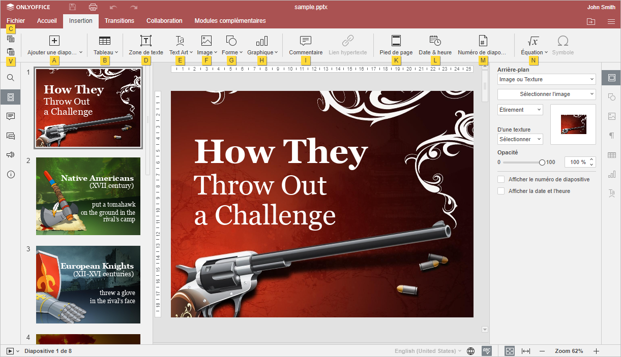621x357 pixels.
Task: Click the Graphique chart icon
Action: tap(261, 41)
